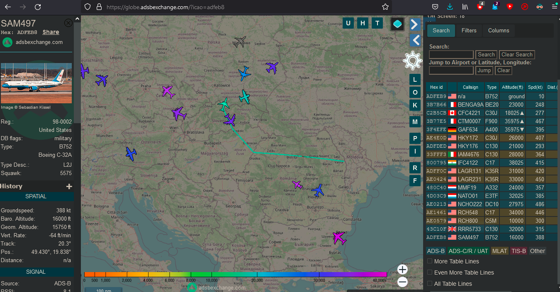This screenshot has height=292, width=560.
Task: Open the tracking protection shield in address bar
Action: pyautogui.click(x=87, y=7)
